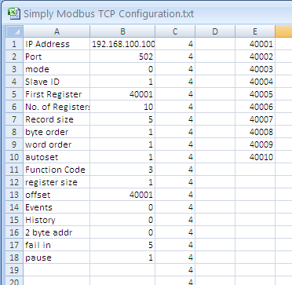This screenshot has width=292, height=285.
Task: Click the 'byte order' cell
Action: point(57,132)
